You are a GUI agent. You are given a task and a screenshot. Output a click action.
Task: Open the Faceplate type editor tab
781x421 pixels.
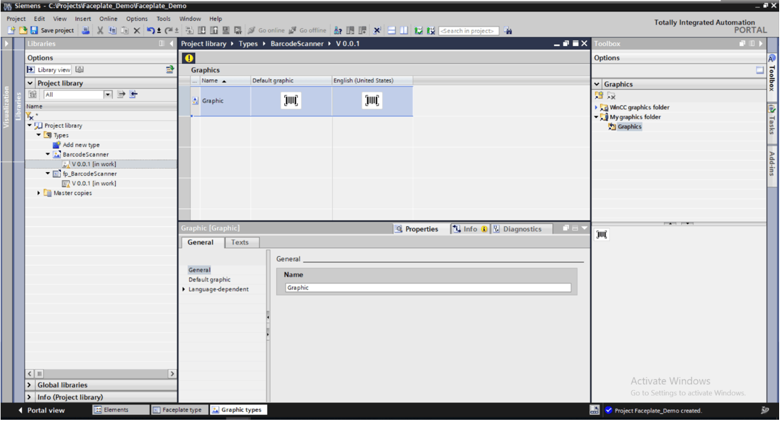180,410
